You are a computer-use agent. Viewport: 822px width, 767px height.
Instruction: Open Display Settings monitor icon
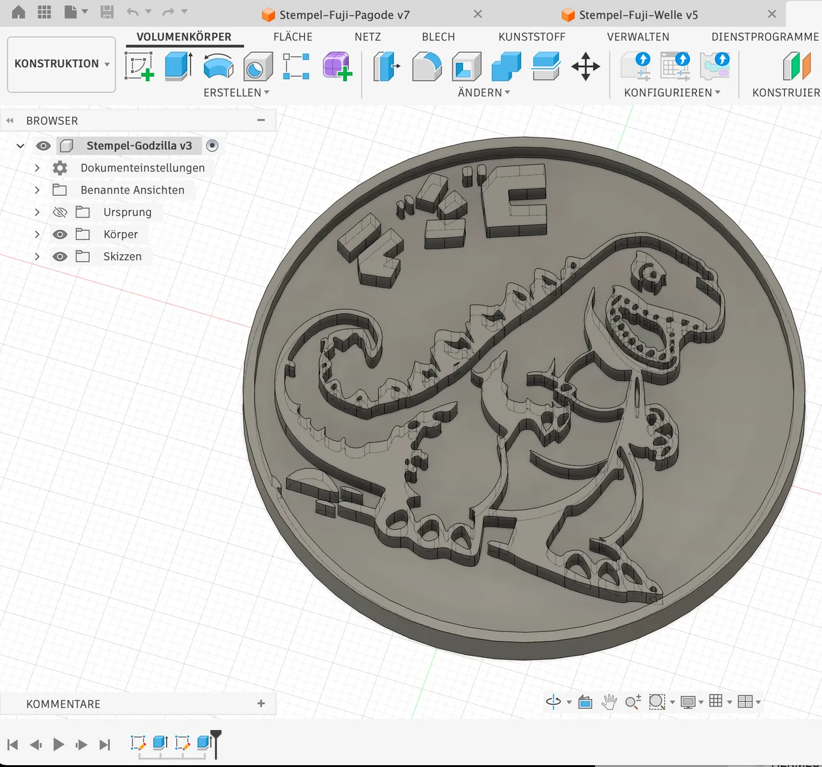coord(688,702)
